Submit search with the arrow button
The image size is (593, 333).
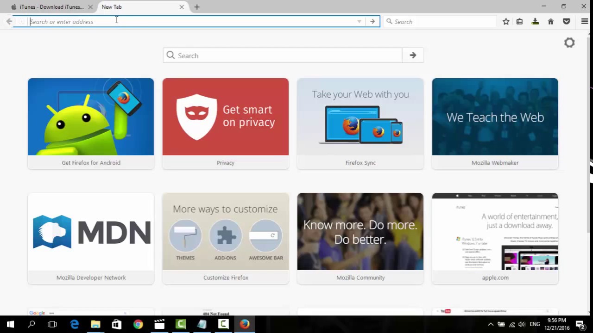point(413,55)
